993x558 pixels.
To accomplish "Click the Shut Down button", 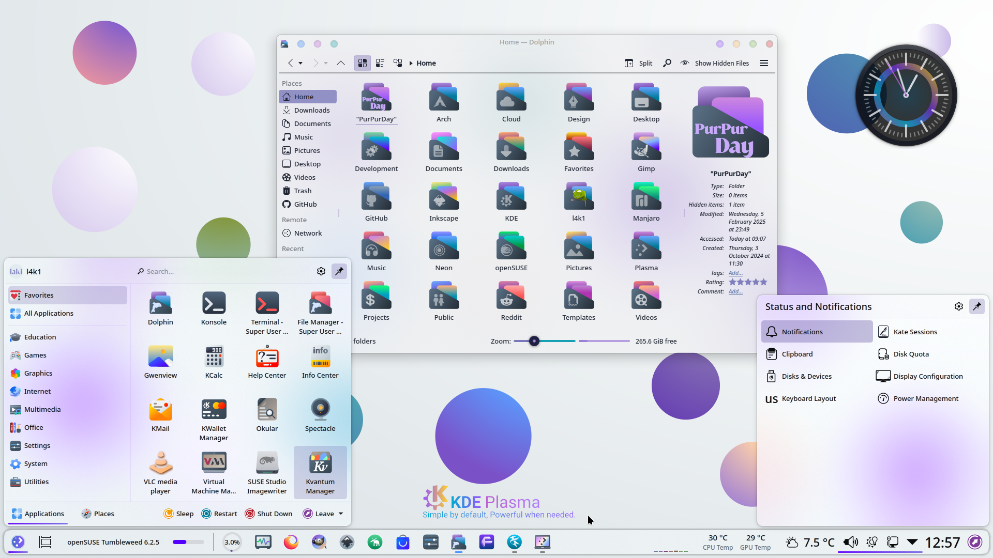I will pos(268,514).
